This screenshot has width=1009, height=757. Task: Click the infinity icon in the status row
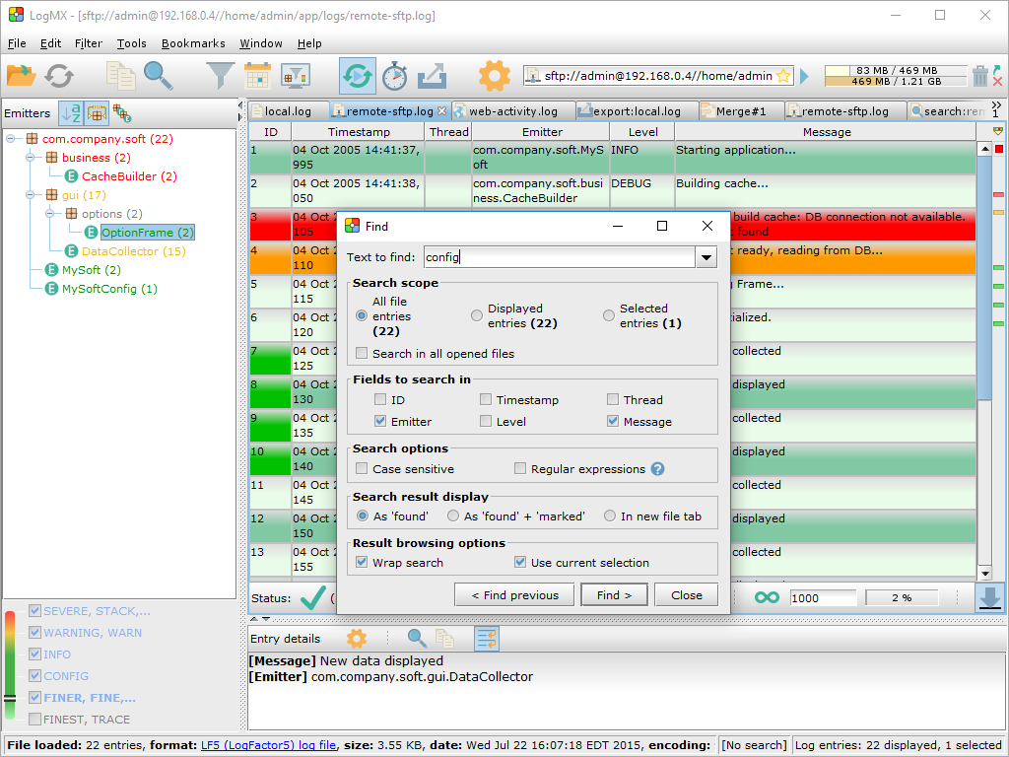coord(767,598)
